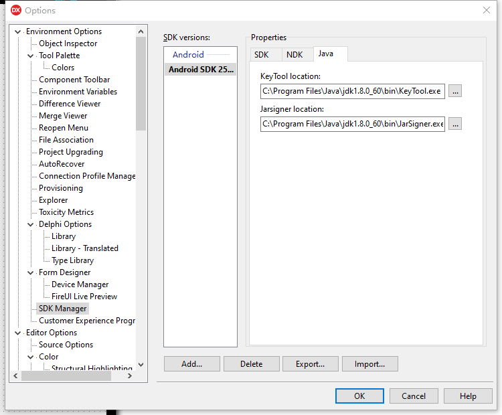Click tree horizontal scroll right arrow

coord(130,376)
